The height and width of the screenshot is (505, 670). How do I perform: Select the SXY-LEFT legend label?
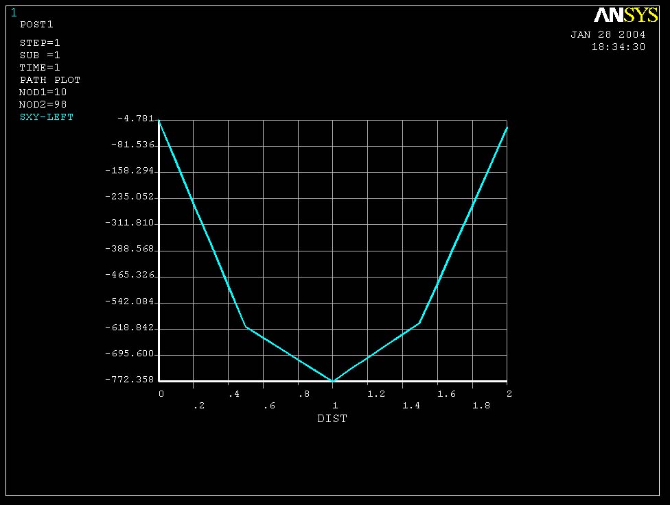[x=47, y=117]
